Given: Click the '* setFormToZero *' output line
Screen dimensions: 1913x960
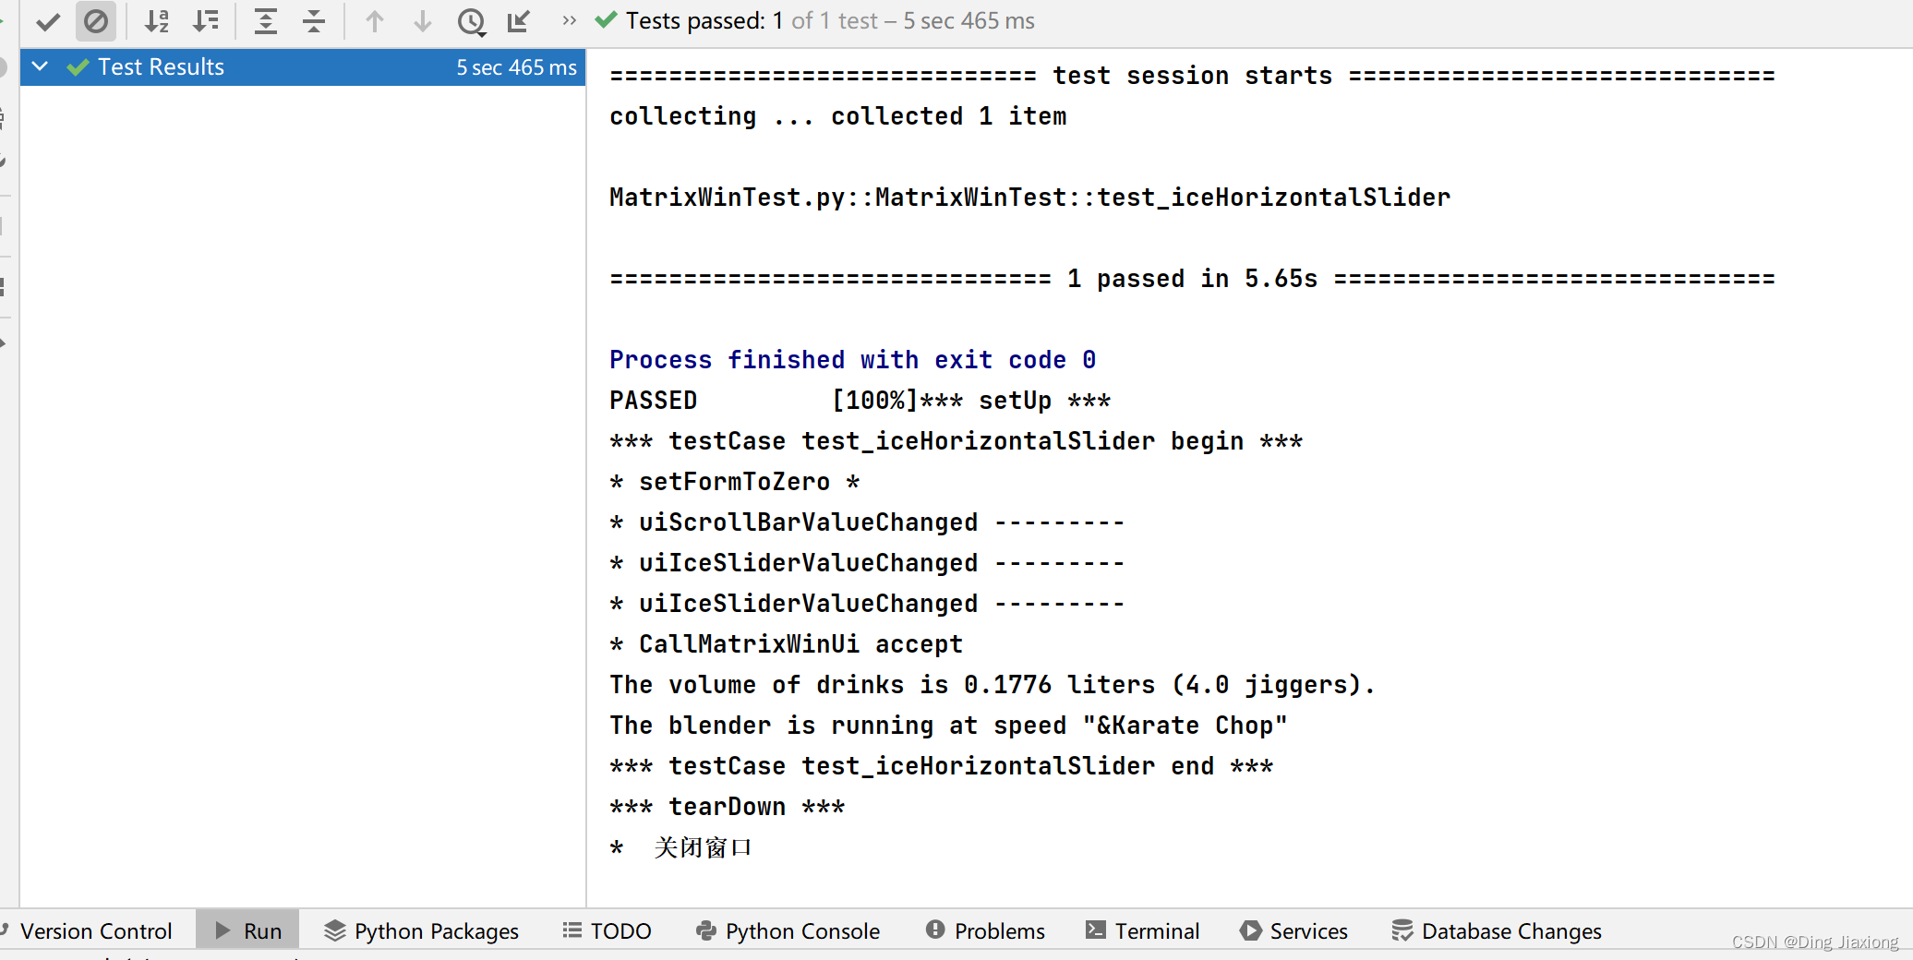Looking at the screenshot, I should coord(734,482).
